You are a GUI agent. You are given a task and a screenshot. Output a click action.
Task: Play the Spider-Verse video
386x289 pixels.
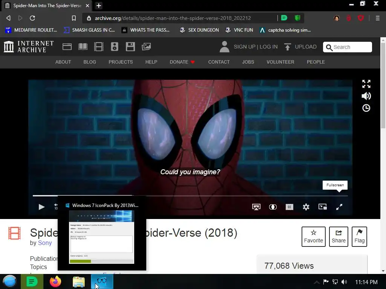[41, 207]
